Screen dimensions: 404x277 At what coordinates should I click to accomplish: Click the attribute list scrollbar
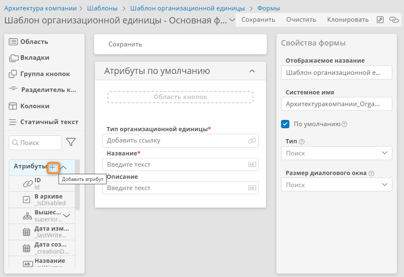77,185
